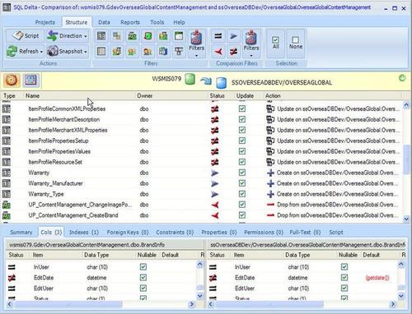412x314 pixels.
Task: Toggle the blue arrow create-status filter icon
Action: point(233,36)
